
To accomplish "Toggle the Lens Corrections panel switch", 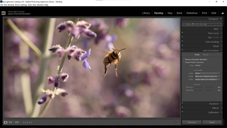I will 182,50.
